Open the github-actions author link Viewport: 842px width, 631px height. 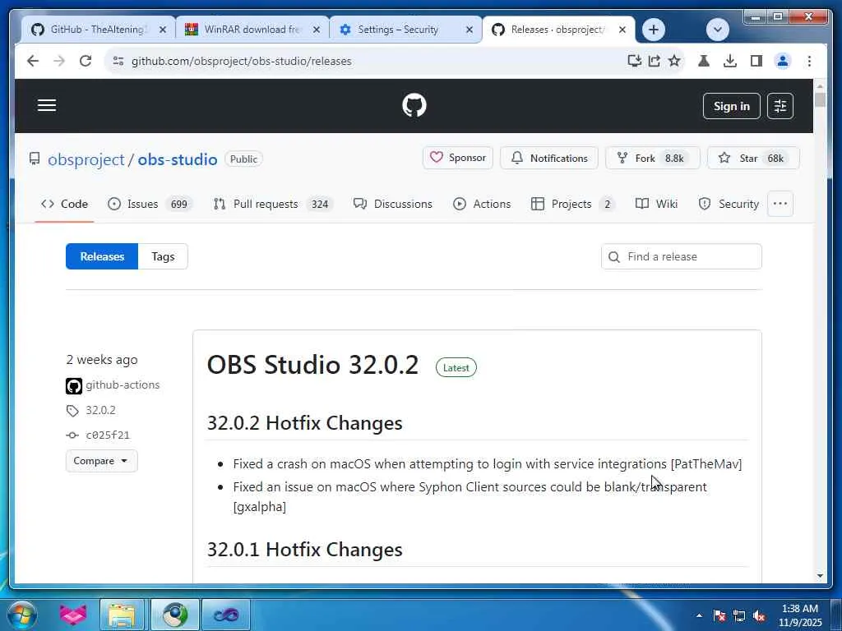click(x=123, y=385)
